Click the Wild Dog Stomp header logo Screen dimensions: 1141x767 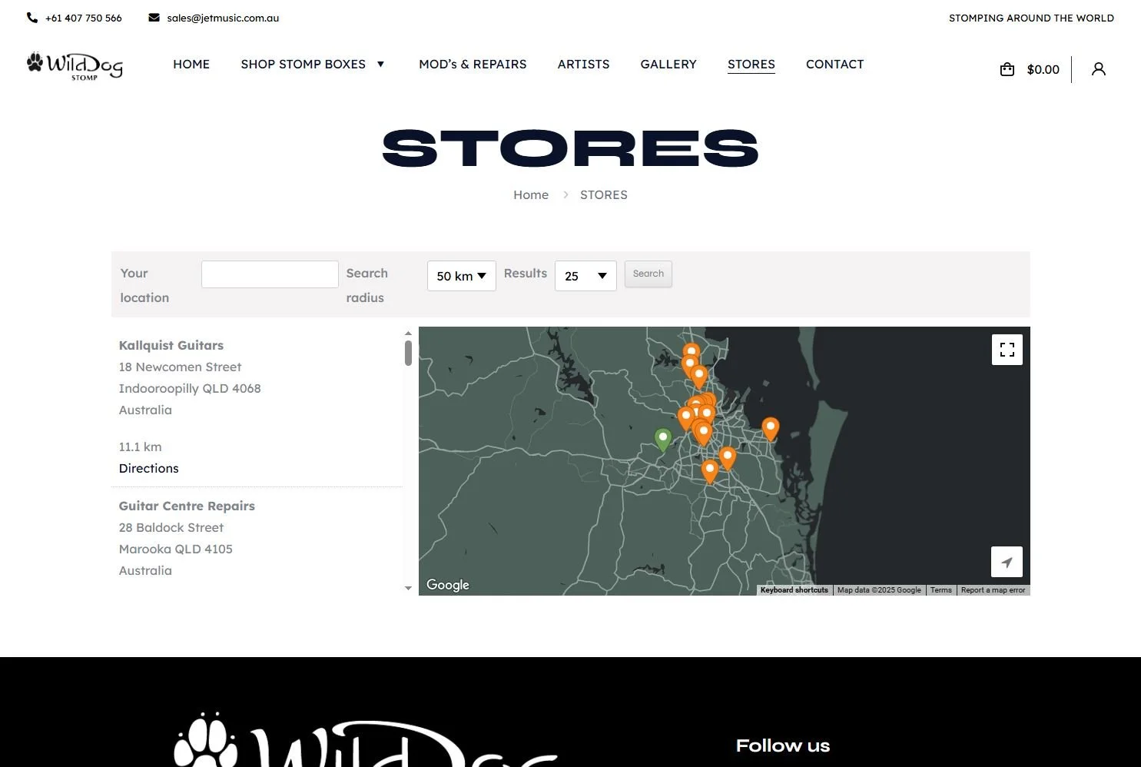(x=75, y=66)
